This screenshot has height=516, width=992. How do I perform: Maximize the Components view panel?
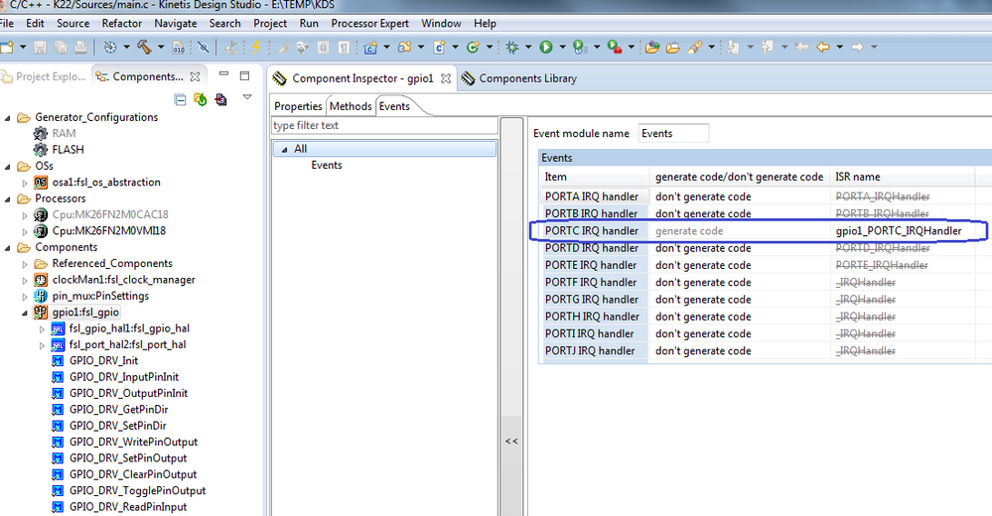tap(245, 75)
